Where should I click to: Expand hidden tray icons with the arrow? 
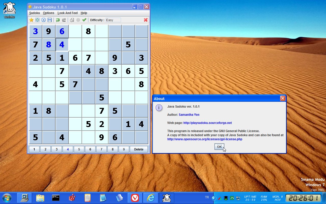pyautogui.click(x=214, y=198)
